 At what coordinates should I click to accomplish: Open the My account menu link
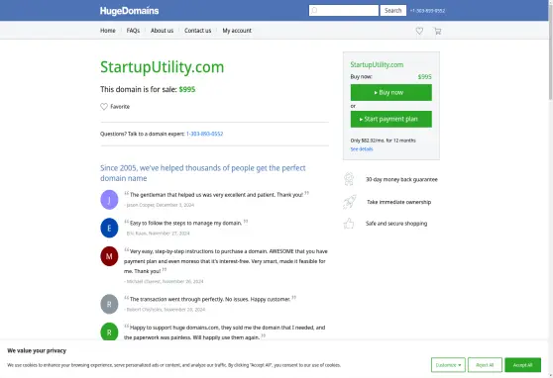click(x=237, y=31)
